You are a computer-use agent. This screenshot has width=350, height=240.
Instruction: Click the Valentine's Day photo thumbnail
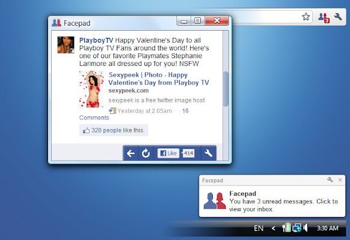click(x=91, y=89)
